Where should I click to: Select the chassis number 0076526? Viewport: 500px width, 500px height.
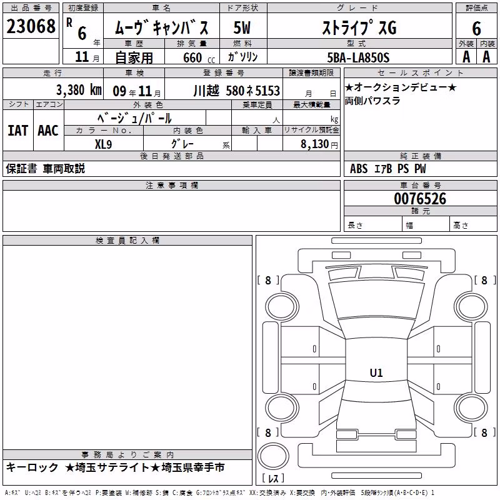tap(420, 199)
